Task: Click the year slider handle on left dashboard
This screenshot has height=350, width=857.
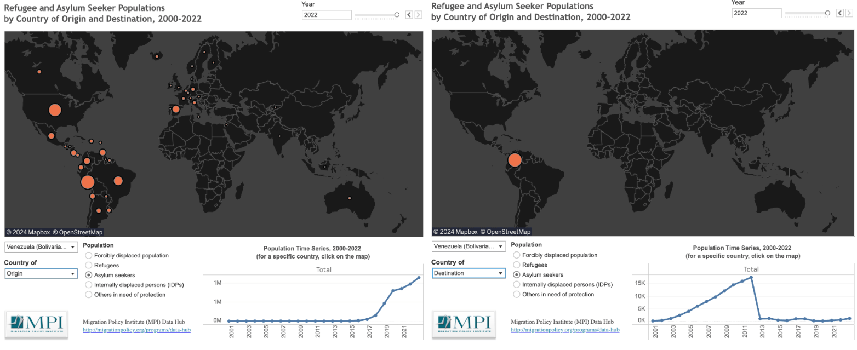Action: click(397, 15)
